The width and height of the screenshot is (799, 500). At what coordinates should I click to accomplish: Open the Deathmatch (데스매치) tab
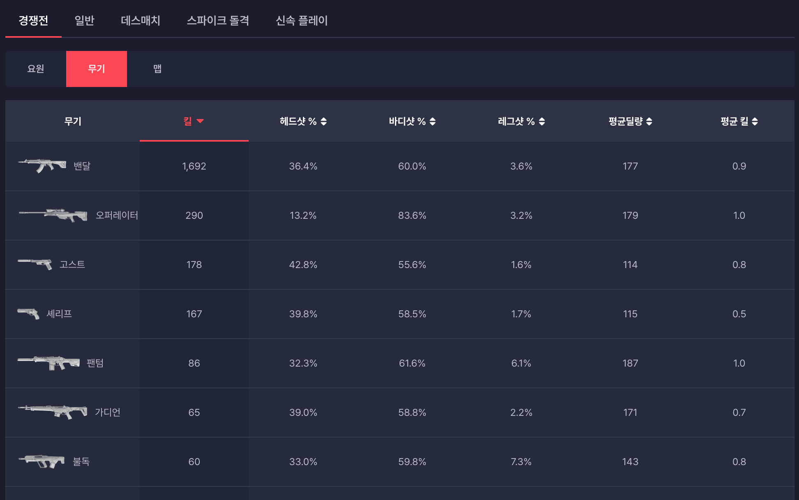pyautogui.click(x=140, y=21)
